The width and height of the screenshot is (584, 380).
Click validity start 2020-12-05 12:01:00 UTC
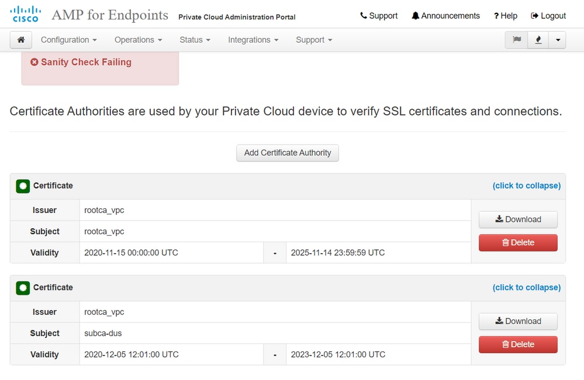(x=132, y=355)
